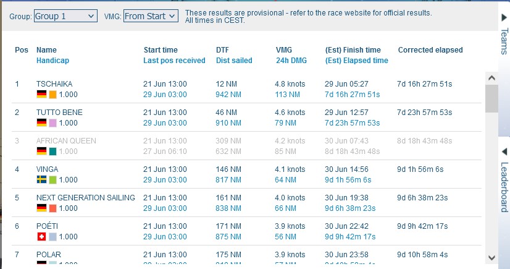Image resolution: width=510 pixels, height=269 pixels.
Task: Select the NEXT GENERATION SAILING entry
Action: (x=85, y=198)
